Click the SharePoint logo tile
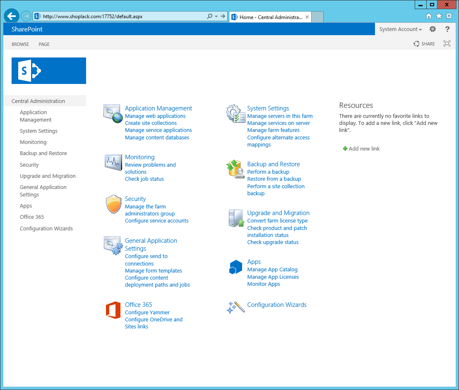This screenshot has height=390, width=459. coord(48,71)
